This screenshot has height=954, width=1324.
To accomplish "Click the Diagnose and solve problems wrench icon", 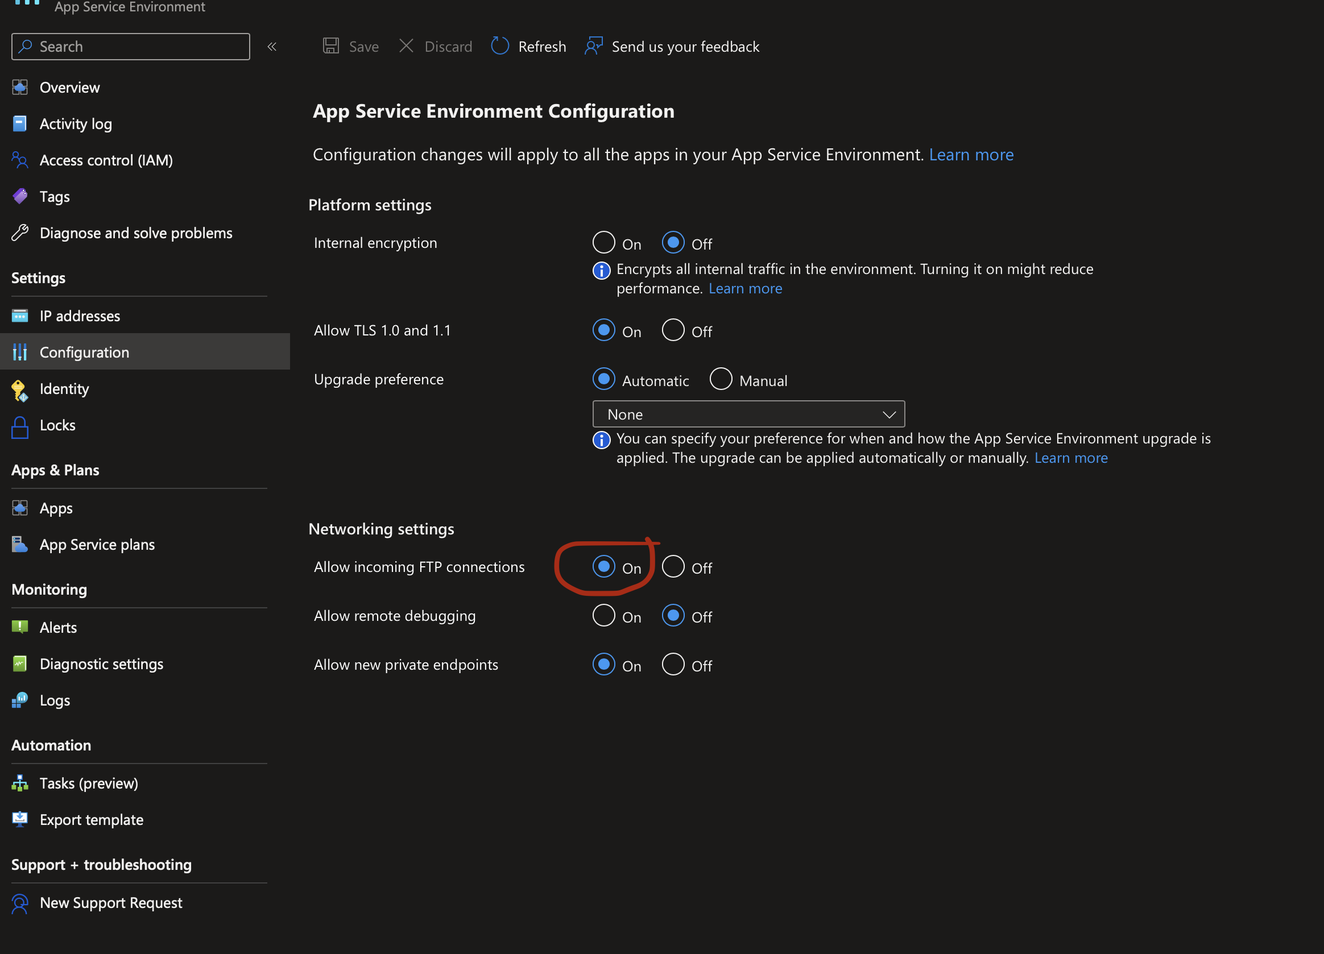I will pyautogui.click(x=20, y=233).
